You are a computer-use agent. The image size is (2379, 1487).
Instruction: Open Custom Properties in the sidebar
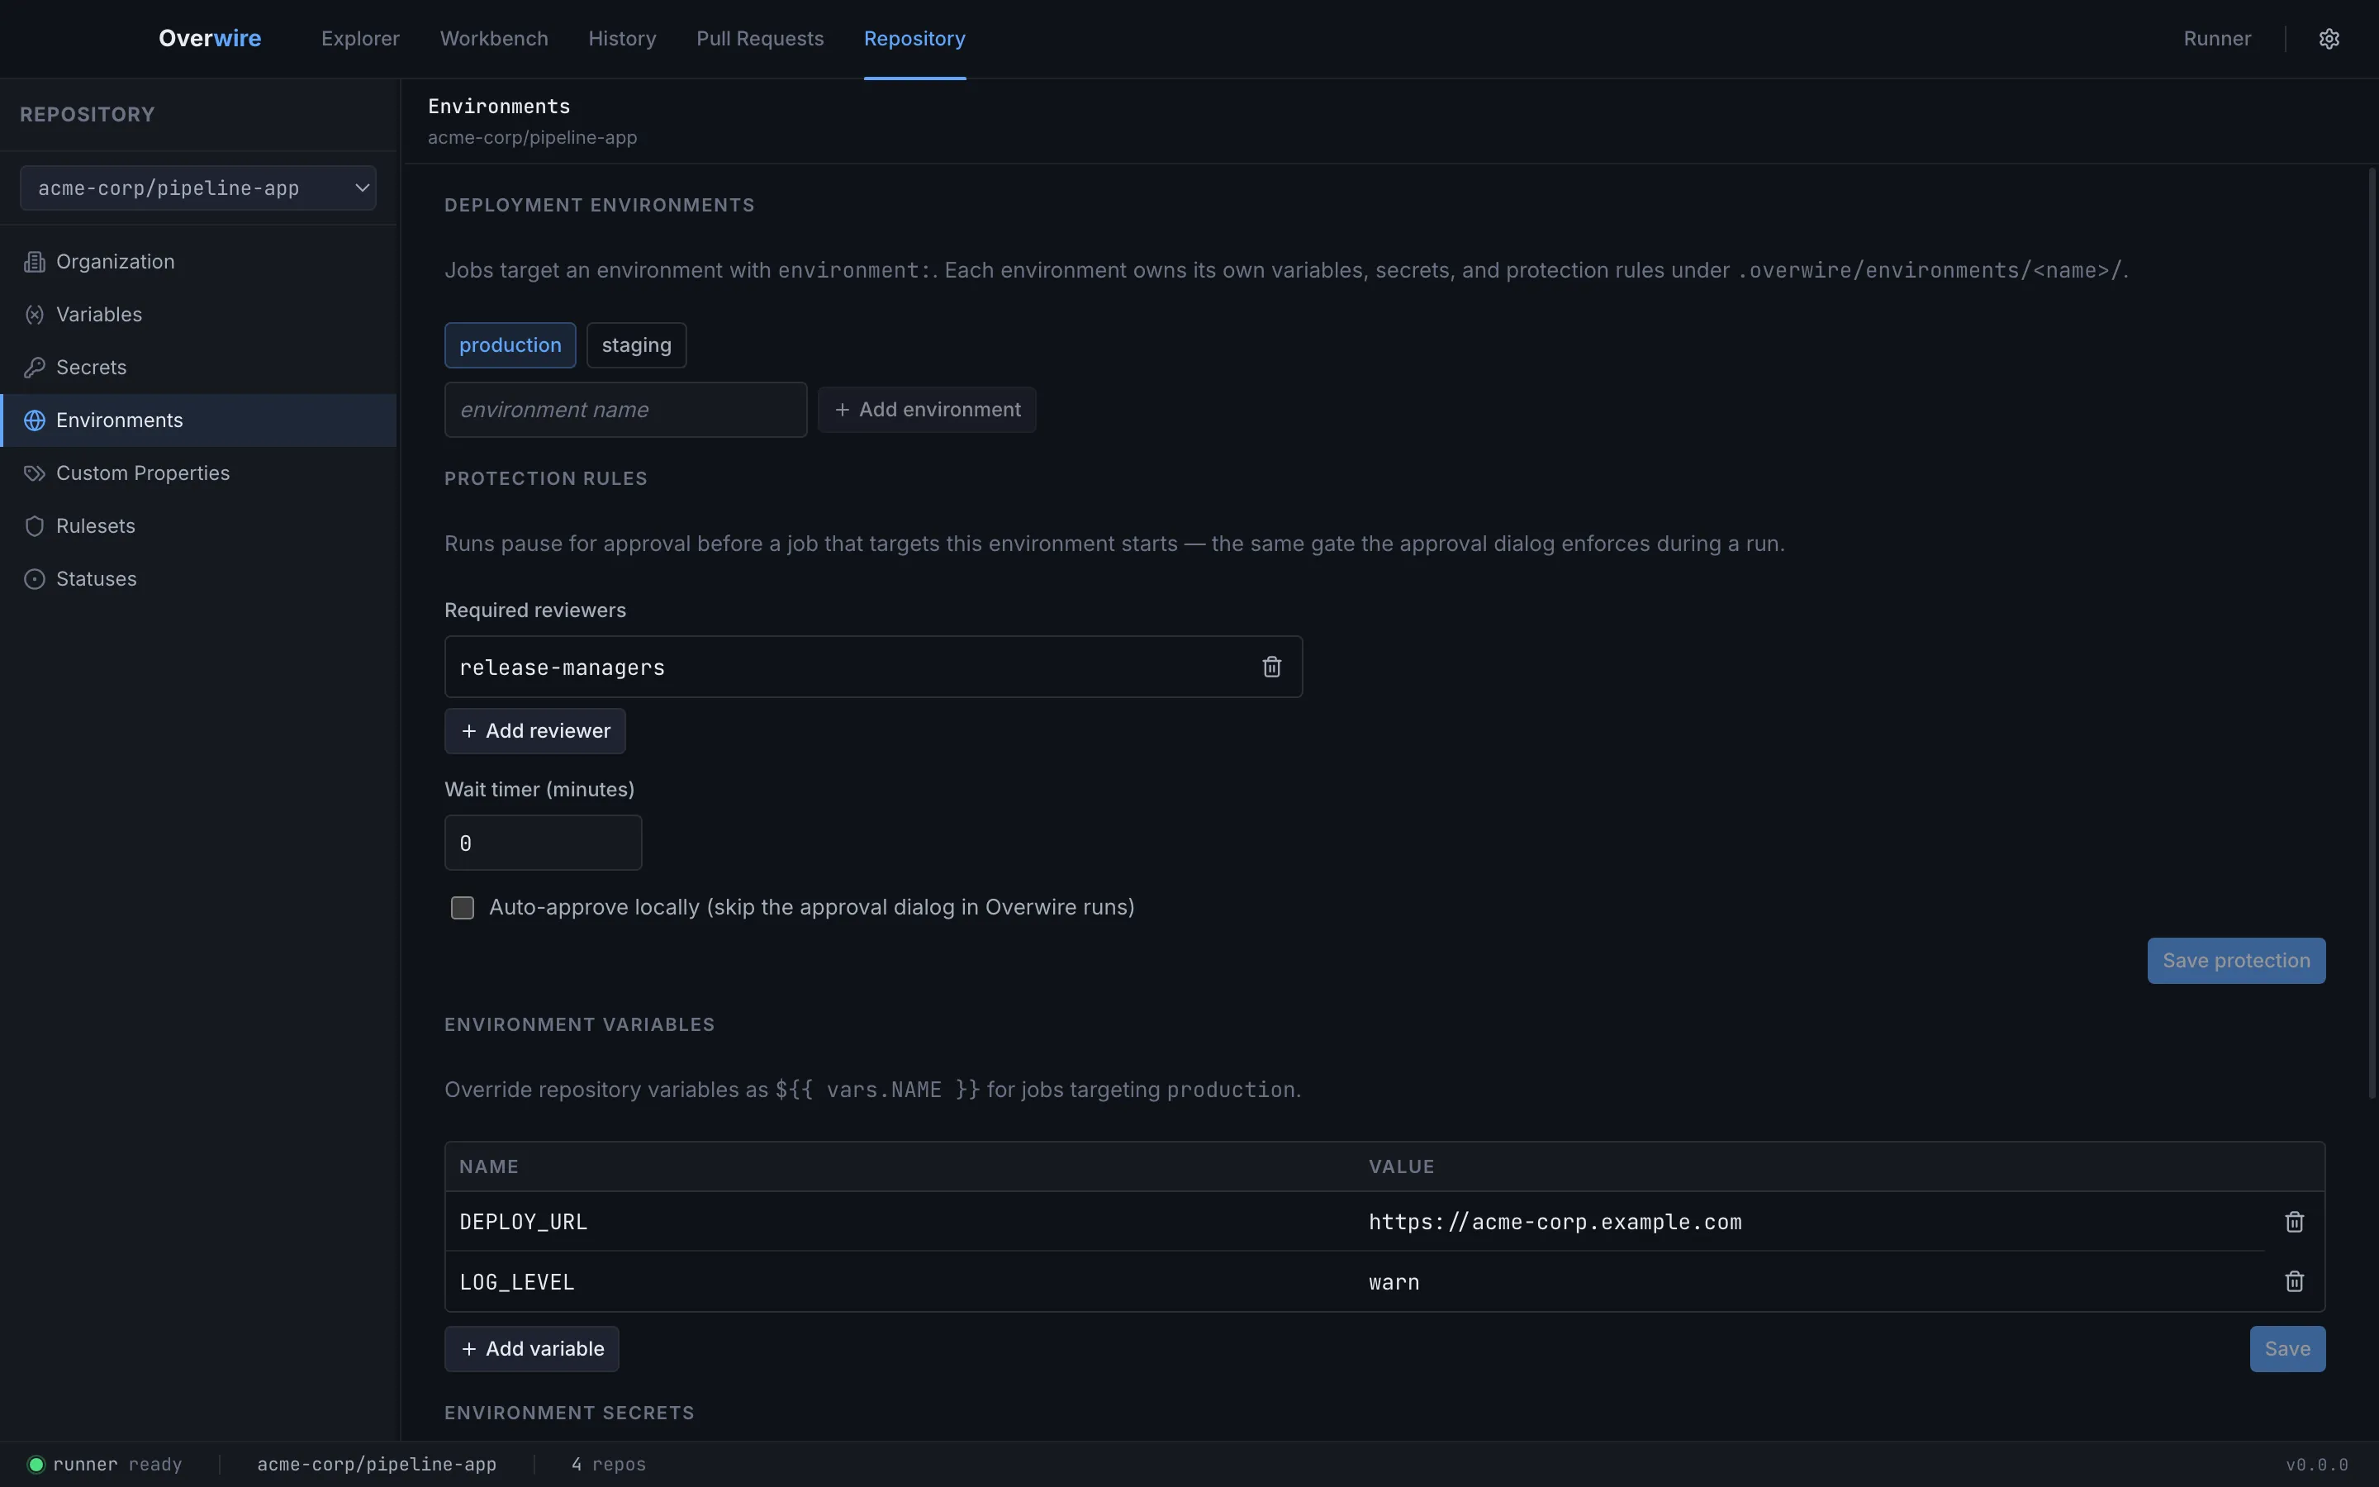198,473
